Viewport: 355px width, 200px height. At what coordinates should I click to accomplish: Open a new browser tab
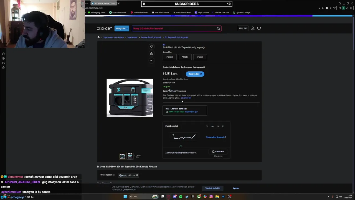(119, 4)
